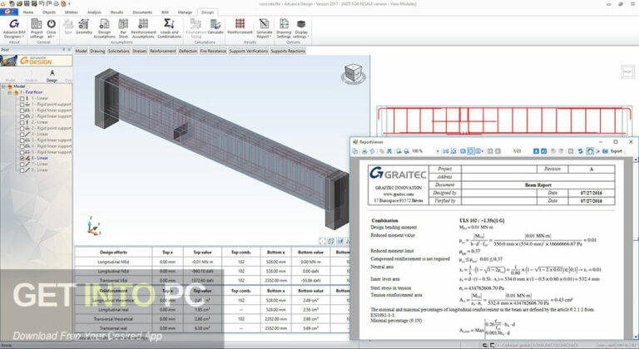
Task: Check the box for 2 - Linear
Action: point(22,123)
